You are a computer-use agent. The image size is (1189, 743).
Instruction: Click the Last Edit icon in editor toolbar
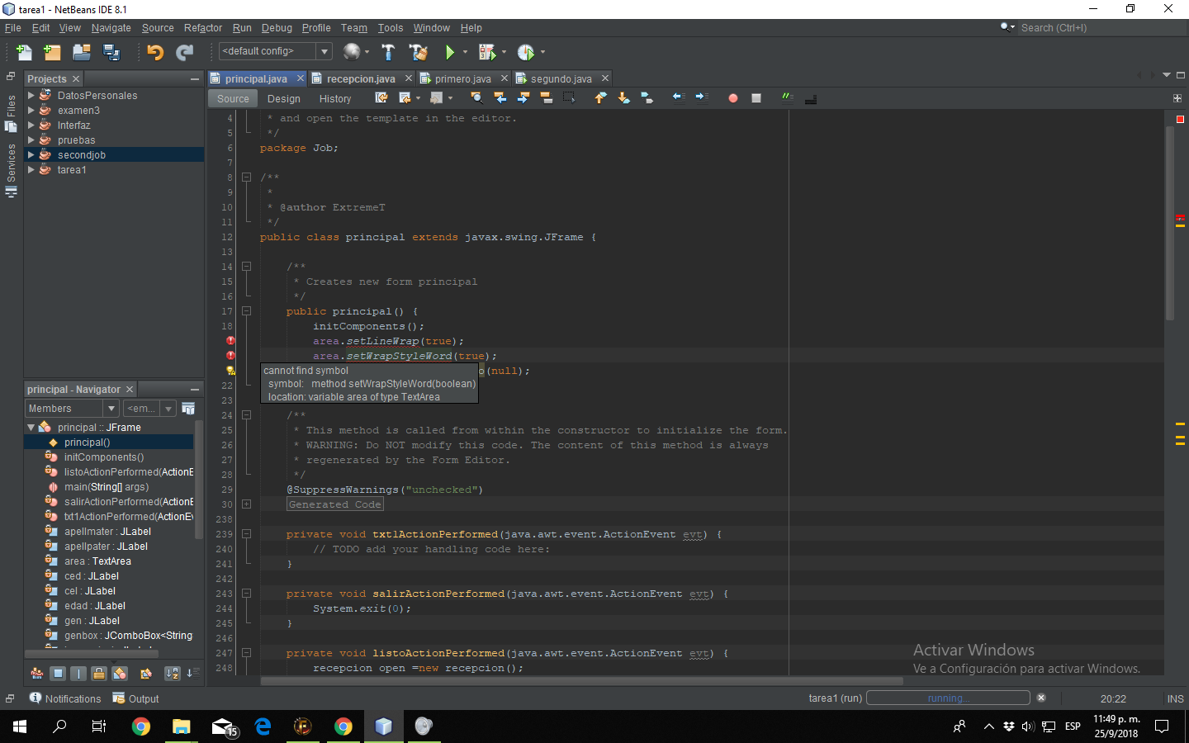[x=381, y=97]
